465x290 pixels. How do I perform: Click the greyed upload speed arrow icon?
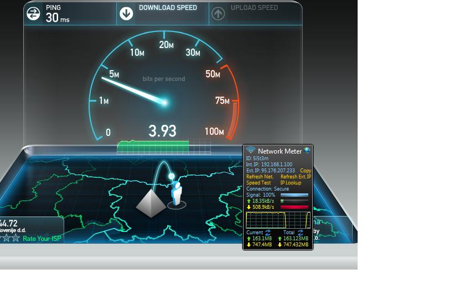pos(218,14)
